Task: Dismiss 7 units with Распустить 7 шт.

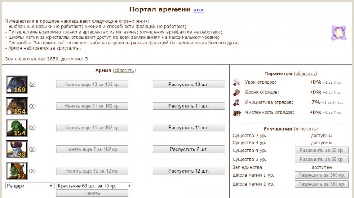Action: click(x=189, y=149)
